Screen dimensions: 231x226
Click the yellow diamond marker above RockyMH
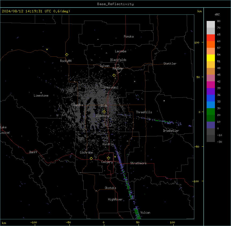click(x=67, y=55)
